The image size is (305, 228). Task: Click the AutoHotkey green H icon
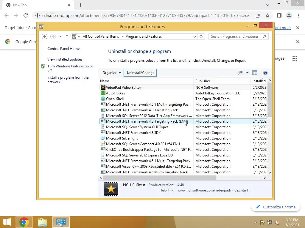point(103,93)
